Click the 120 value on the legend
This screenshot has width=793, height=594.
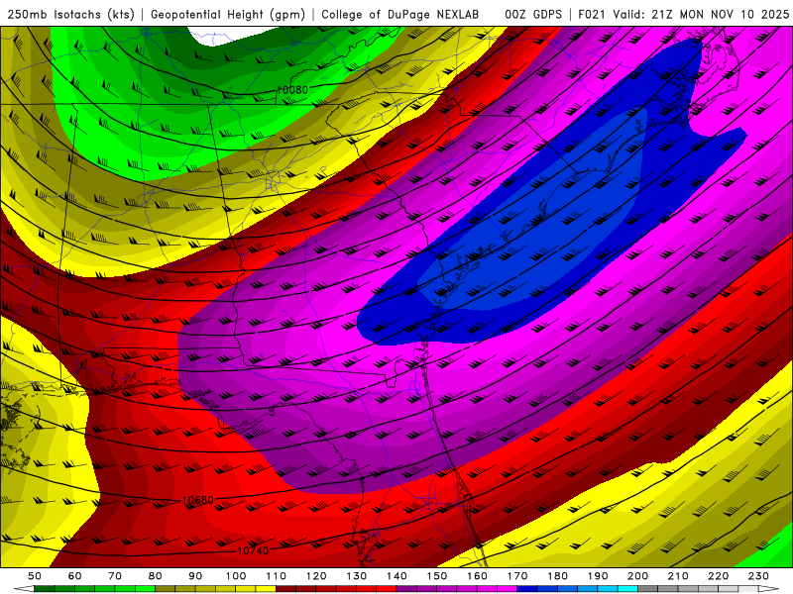click(316, 576)
